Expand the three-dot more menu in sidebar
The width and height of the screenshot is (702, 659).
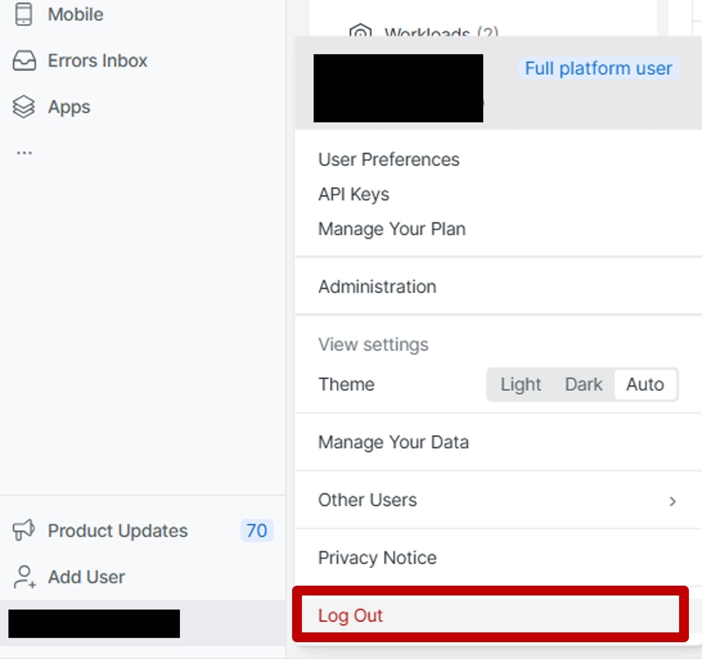[x=24, y=153]
